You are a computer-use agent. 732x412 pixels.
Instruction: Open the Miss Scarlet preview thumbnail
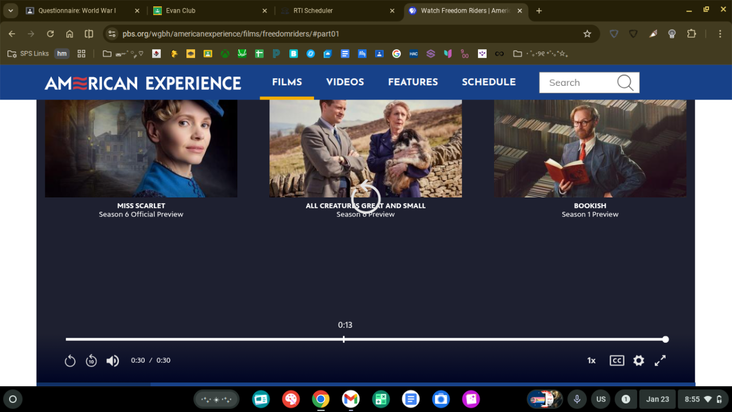[141, 149]
